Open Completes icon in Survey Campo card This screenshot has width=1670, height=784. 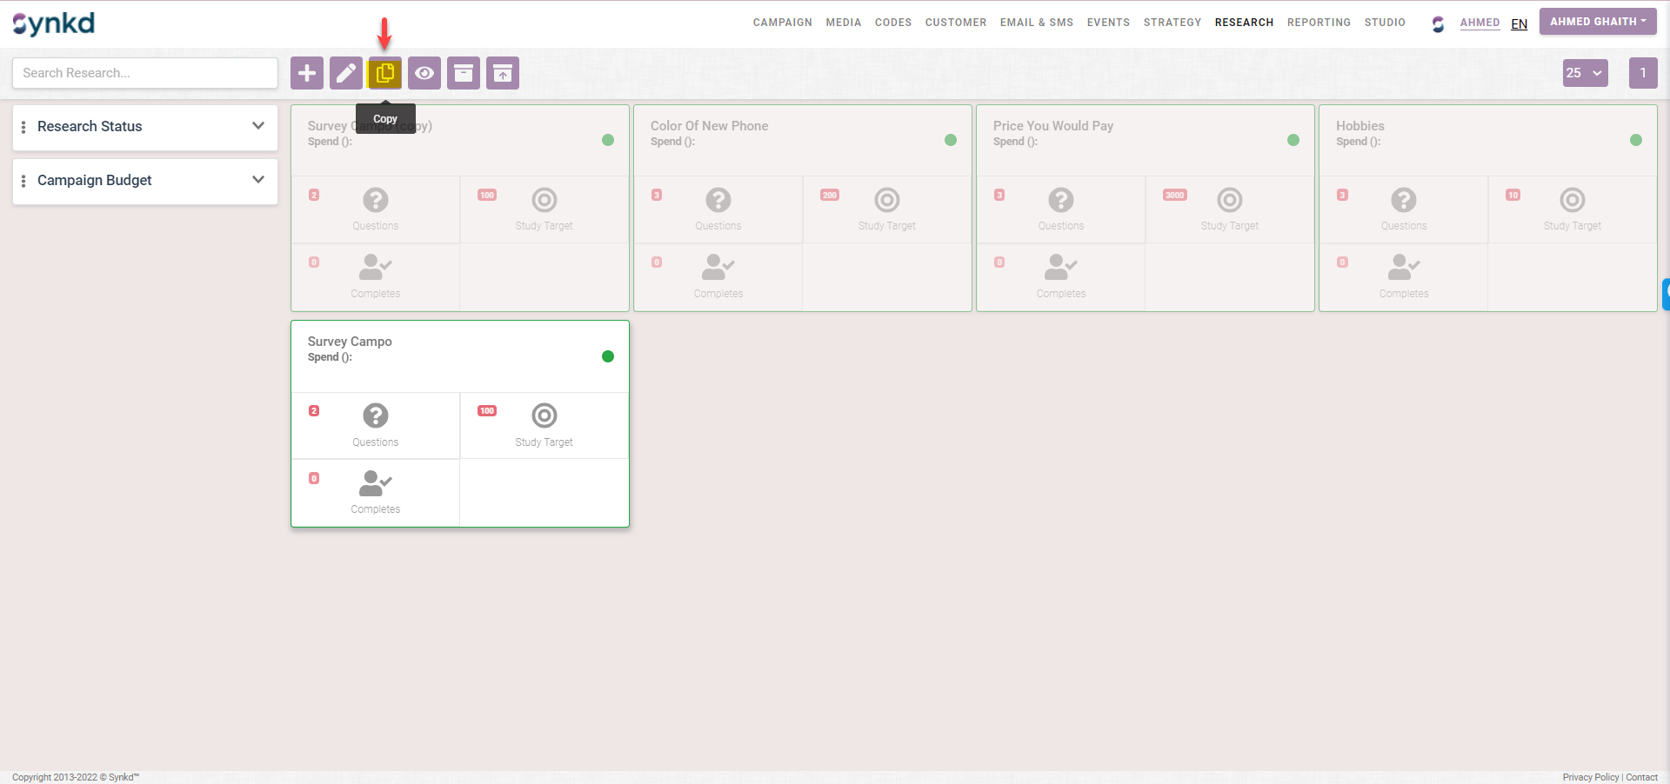coord(375,483)
